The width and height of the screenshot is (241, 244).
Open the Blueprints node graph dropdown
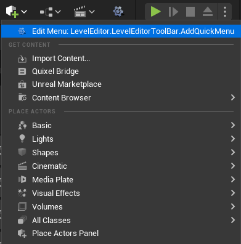point(51,12)
